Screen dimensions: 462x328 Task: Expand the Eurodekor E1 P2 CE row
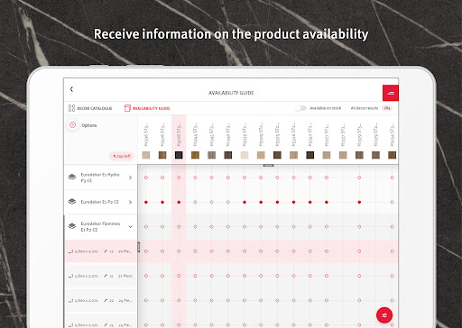pos(130,202)
